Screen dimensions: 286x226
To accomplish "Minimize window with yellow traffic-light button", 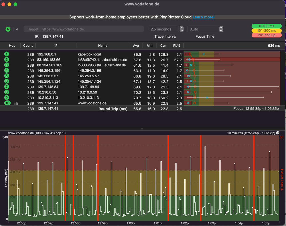I will pos(9,4).
